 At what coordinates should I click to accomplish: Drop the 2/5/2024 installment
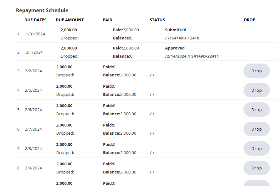(256, 90)
